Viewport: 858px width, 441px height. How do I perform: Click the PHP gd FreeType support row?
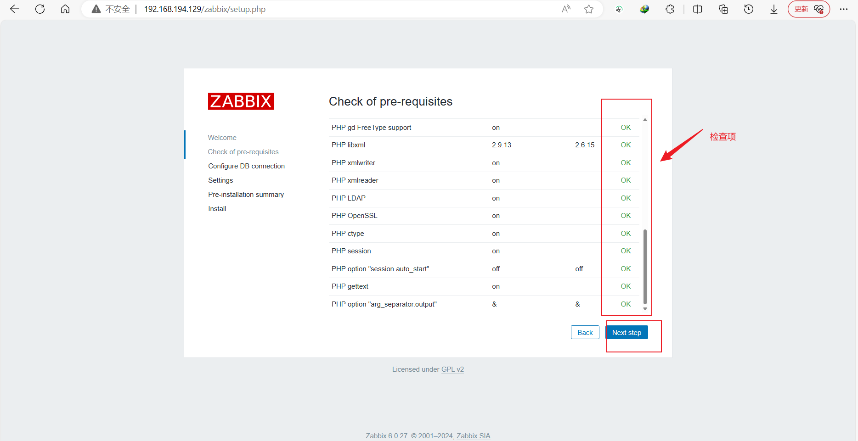pos(484,128)
